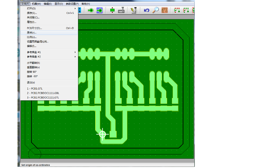269x168 pixels.
Task: Click the striped hatch pad icon
Action: click(100, 10)
